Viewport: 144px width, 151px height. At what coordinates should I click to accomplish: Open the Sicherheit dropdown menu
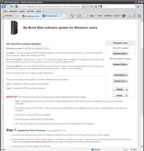(x=108, y=16)
